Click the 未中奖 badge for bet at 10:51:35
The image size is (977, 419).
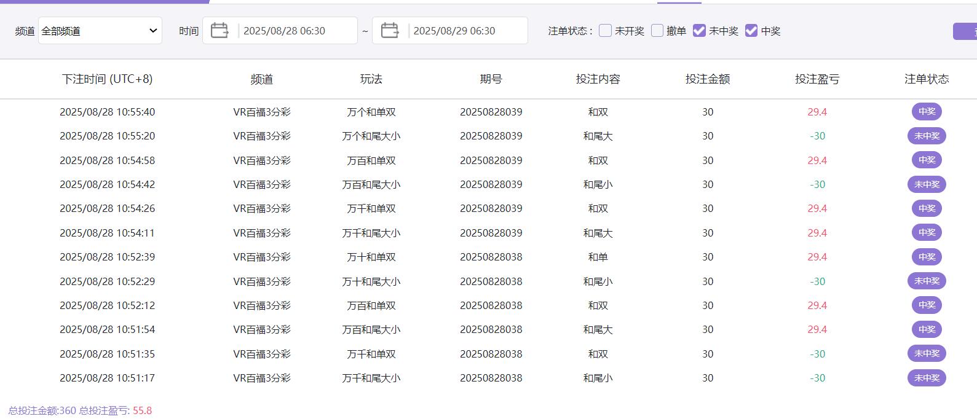pyautogui.click(x=927, y=354)
